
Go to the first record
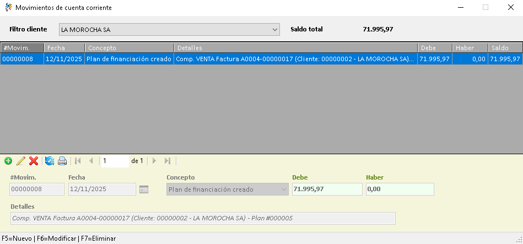point(78,161)
